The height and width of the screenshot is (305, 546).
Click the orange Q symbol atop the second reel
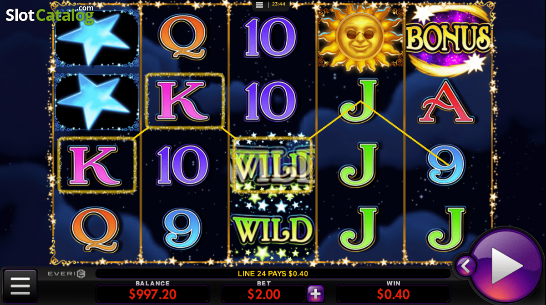tap(184, 37)
